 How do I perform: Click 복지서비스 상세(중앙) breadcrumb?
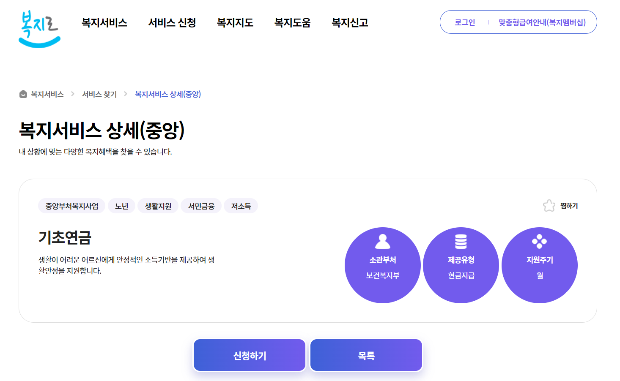click(x=168, y=94)
